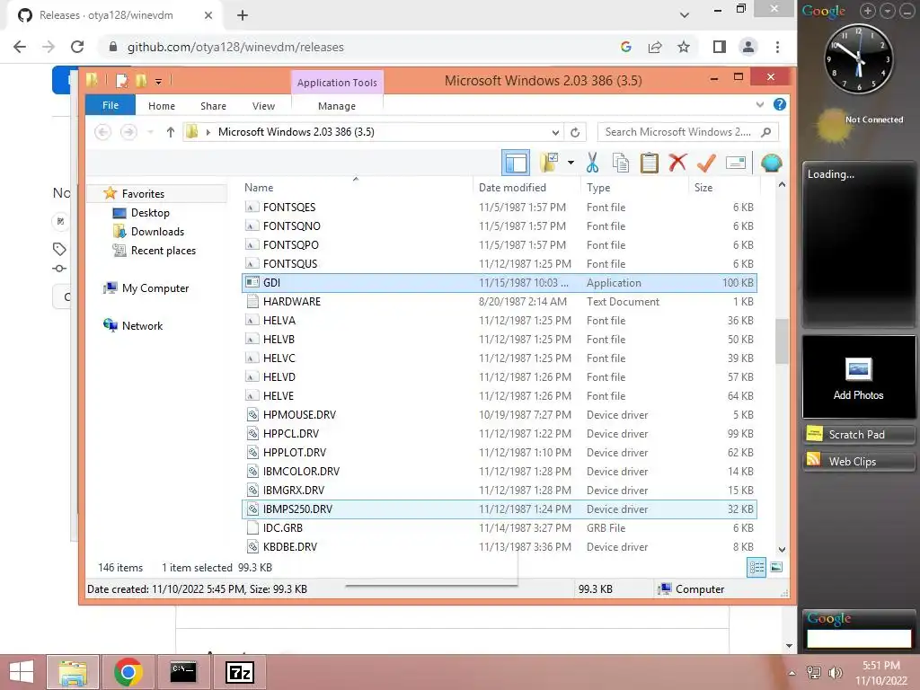Click Add Photos in the sidebar gadget
Viewport: 920px width, 690px height.
coord(858,378)
